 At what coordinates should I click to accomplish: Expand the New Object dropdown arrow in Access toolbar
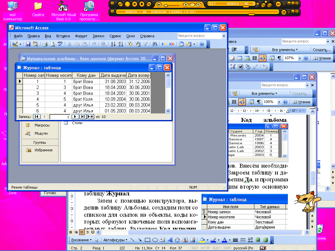pos(194,44)
